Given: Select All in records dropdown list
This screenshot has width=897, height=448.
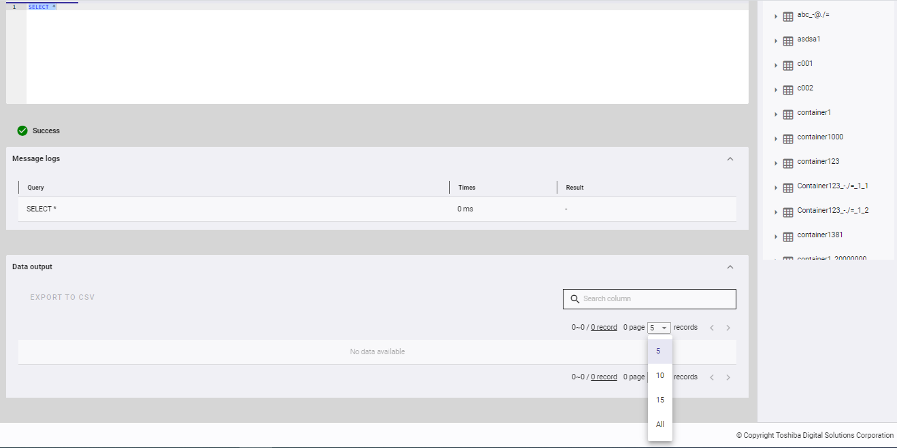Looking at the screenshot, I should coord(660,424).
